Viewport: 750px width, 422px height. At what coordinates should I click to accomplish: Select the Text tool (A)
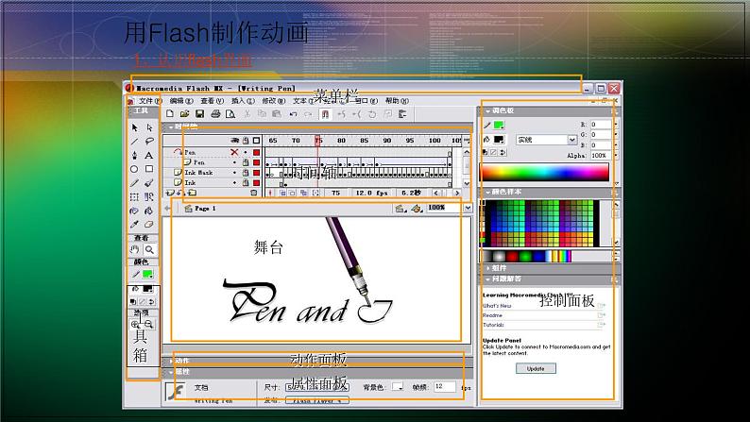149,156
